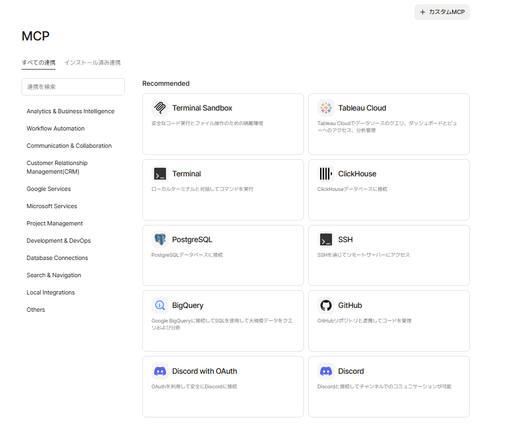Screen dimensions: 519x425
Task: Open the PostgreSQL title
Action: pyautogui.click(x=192, y=239)
